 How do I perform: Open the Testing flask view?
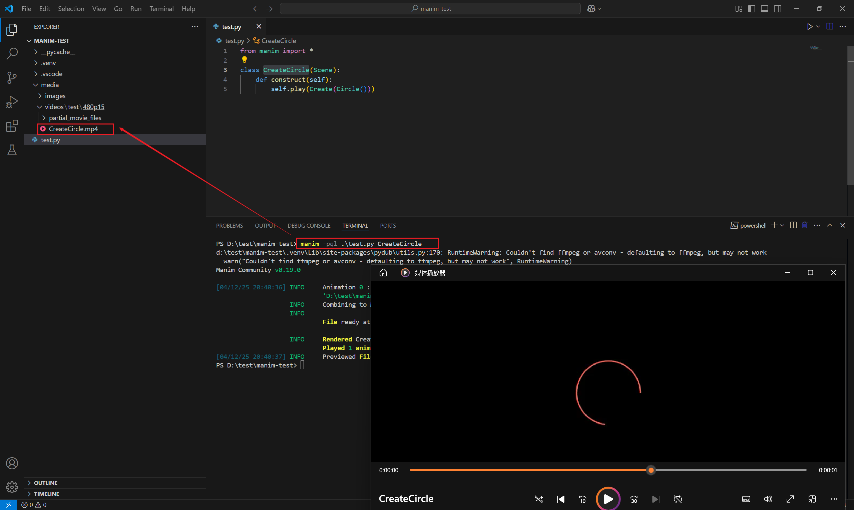click(x=12, y=150)
